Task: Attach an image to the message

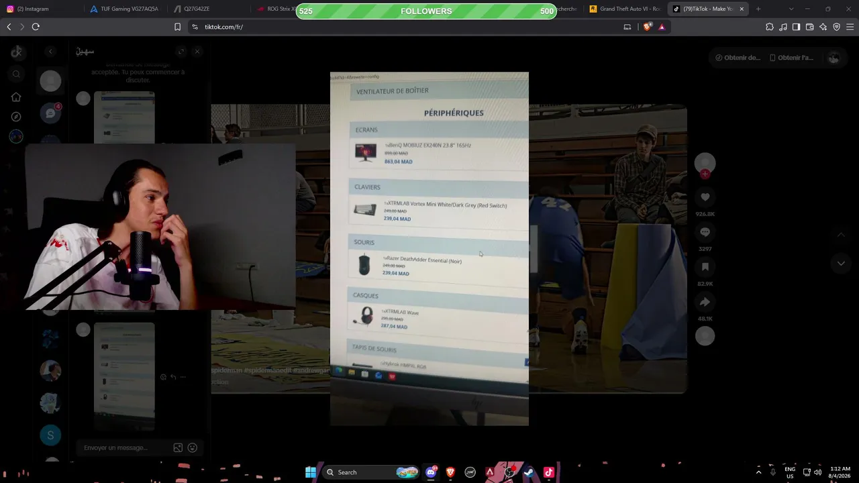Action: point(178,448)
